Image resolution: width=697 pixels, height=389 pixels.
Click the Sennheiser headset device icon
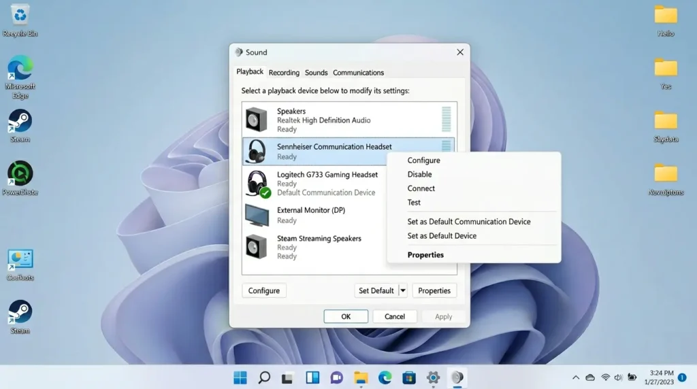click(x=257, y=151)
